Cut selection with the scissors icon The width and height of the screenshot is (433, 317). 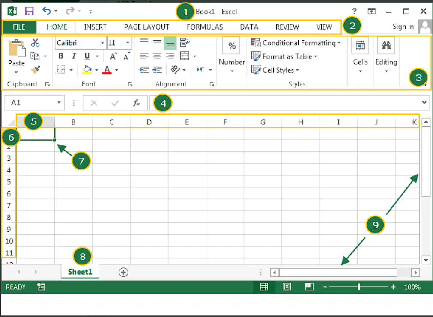click(35, 42)
